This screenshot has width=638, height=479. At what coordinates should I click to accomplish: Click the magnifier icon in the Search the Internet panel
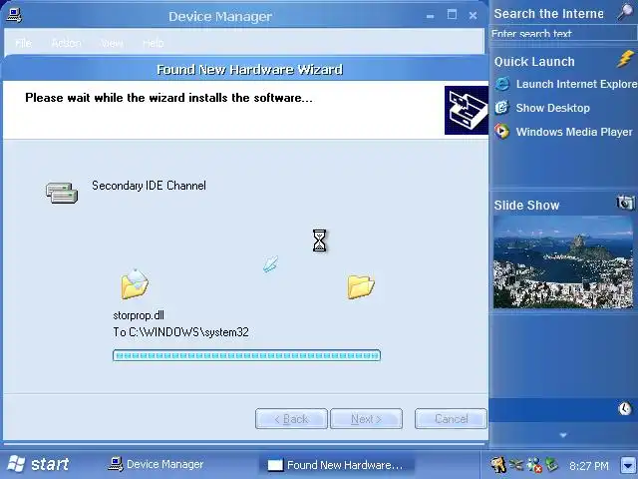[625, 11]
